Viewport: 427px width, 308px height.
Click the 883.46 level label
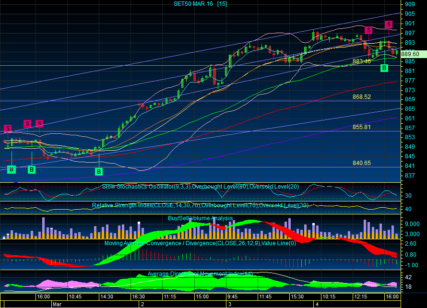pyautogui.click(x=362, y=61)
